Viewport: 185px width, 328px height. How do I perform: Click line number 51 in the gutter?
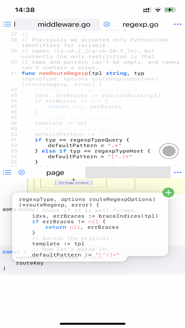(x=14, y=140)
